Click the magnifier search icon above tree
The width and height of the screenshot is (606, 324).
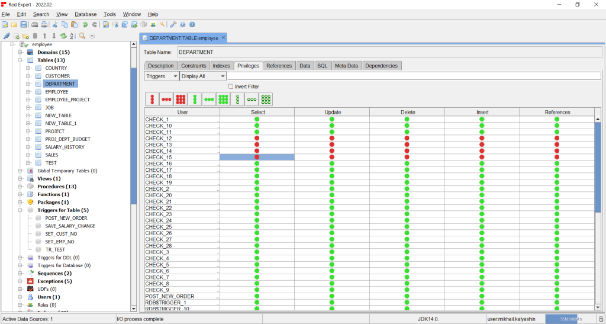point(82,36)
